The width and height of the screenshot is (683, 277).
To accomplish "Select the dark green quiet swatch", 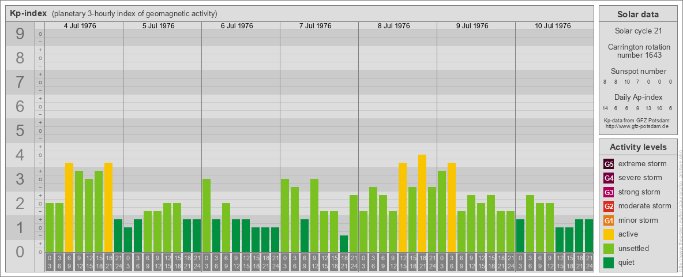I will coord(609,262).
